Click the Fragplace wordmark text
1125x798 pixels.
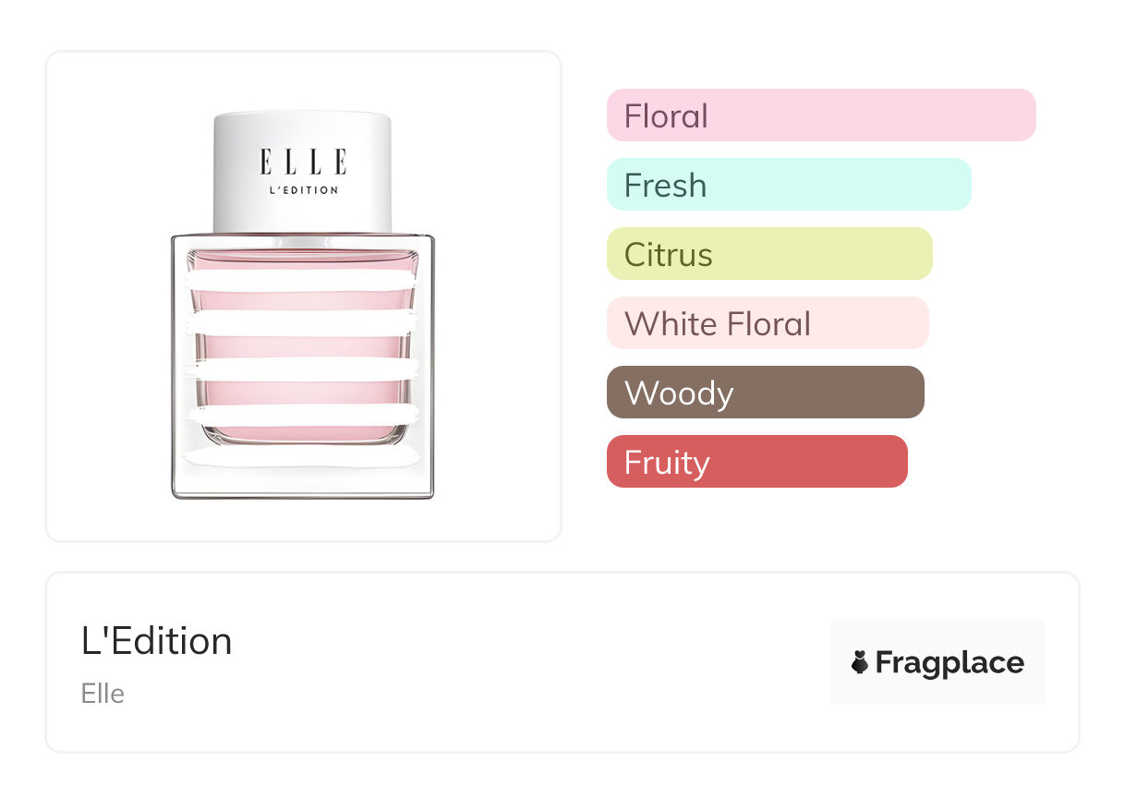click(950, 662)
